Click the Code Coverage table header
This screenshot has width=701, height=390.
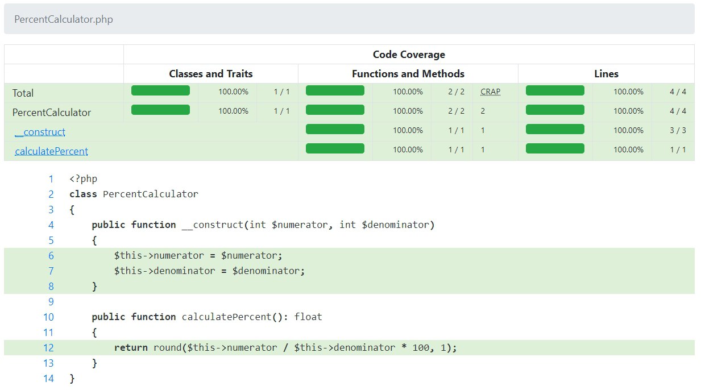click(409, 55)
